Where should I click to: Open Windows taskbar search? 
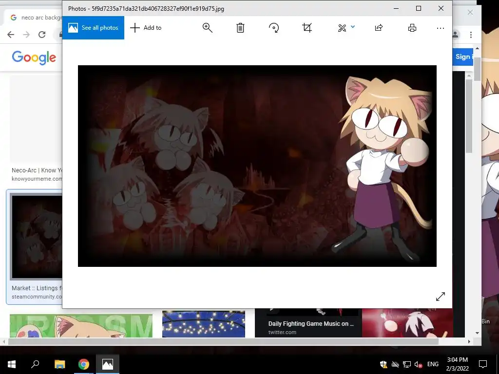tap(35, 364)
